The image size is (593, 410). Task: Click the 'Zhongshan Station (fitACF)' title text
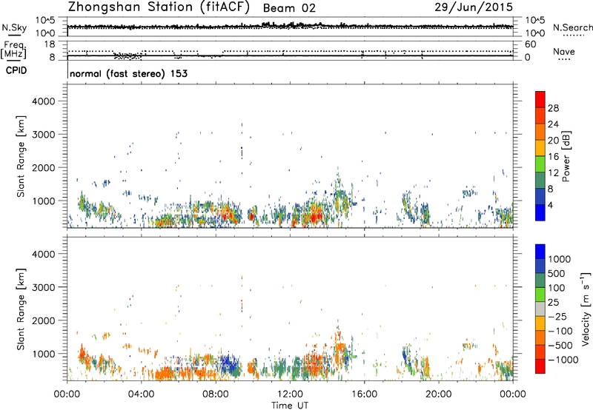pyautogui.click(x=159, y=7)
